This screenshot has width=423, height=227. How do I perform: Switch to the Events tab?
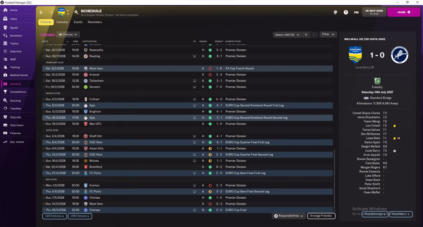(x=78, y=22)
